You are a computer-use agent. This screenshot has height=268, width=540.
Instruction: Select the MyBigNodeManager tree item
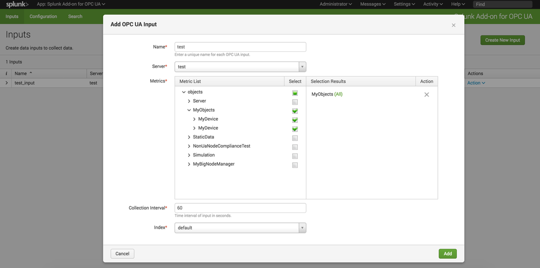coord(214,164)
